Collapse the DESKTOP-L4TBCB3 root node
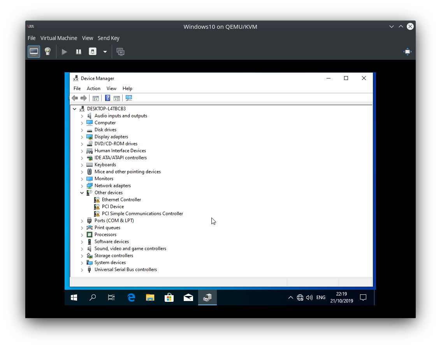 coord(74,109)
